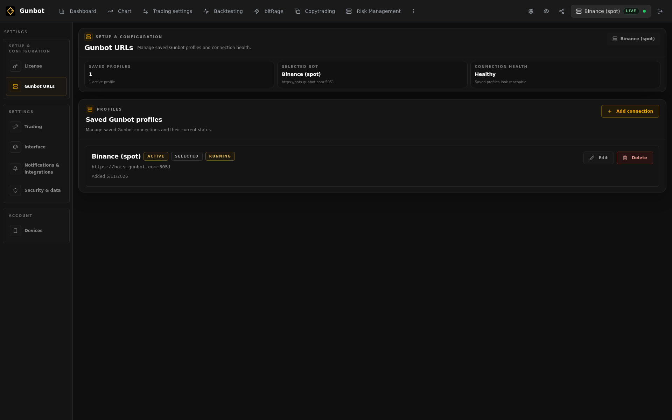This screenshot has width=672, height=420.
Task: Click the Trading settings arrows icon
Action: (146, 11)
